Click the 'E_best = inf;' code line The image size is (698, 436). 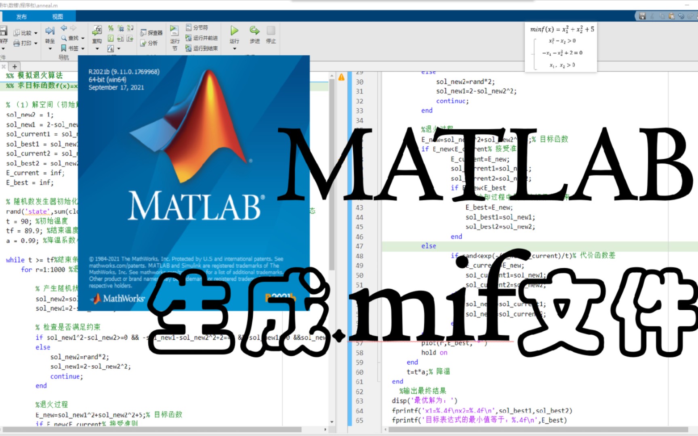29,182
